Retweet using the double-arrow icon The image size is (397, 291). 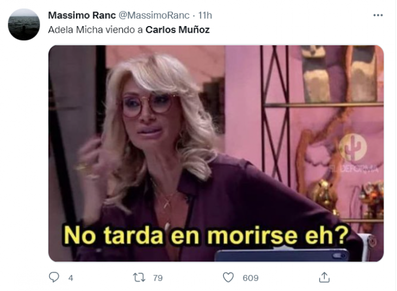point(139,277)
